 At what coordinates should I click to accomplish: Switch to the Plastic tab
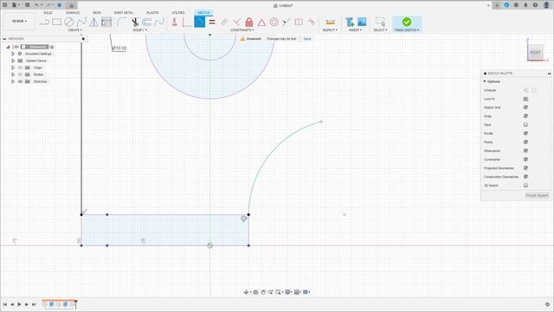pyautogui.click(x=152, y=13)
